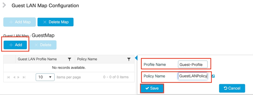Click the Delete button under GuestMap

(x=43, y=45)
